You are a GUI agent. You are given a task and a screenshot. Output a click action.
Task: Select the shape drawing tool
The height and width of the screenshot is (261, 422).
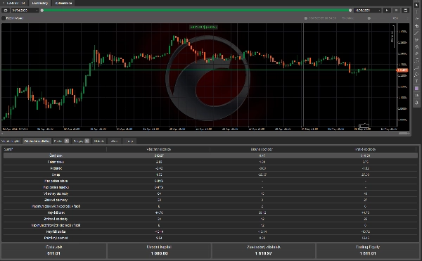pyautogui.click(x=416, y=47)
